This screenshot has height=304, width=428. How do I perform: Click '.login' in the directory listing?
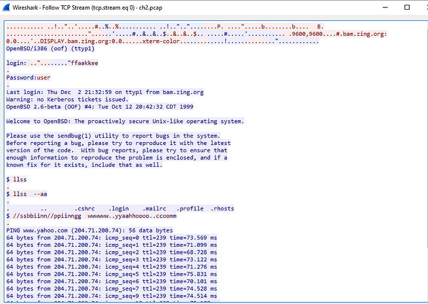[118, 208]
